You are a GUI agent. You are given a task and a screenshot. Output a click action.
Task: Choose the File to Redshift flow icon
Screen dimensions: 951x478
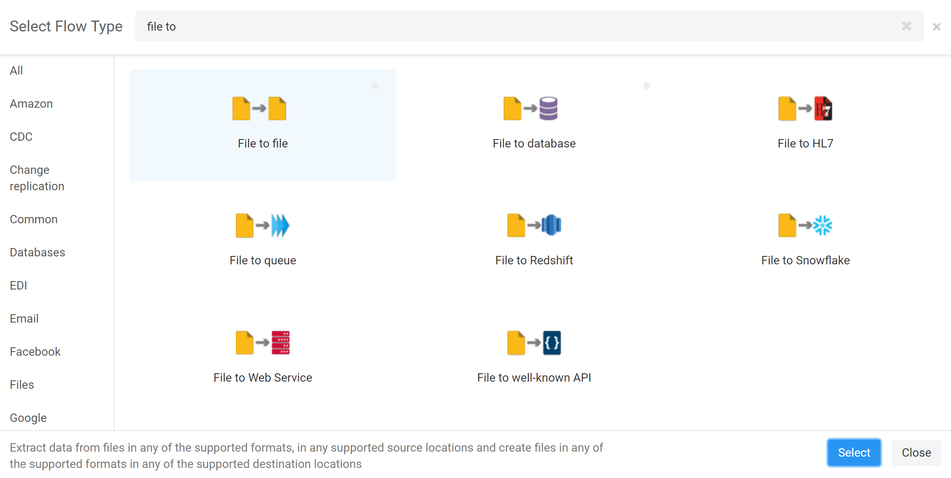(534, 225)
